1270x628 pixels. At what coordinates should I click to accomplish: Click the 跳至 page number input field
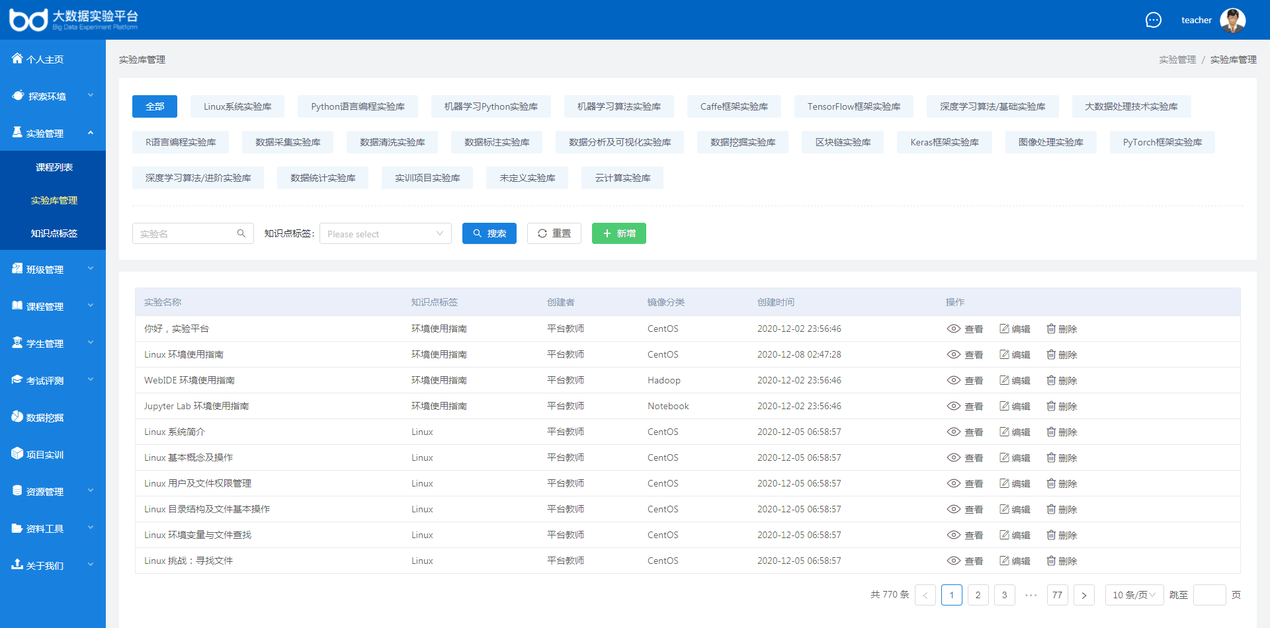click(x=1209, y=595)
